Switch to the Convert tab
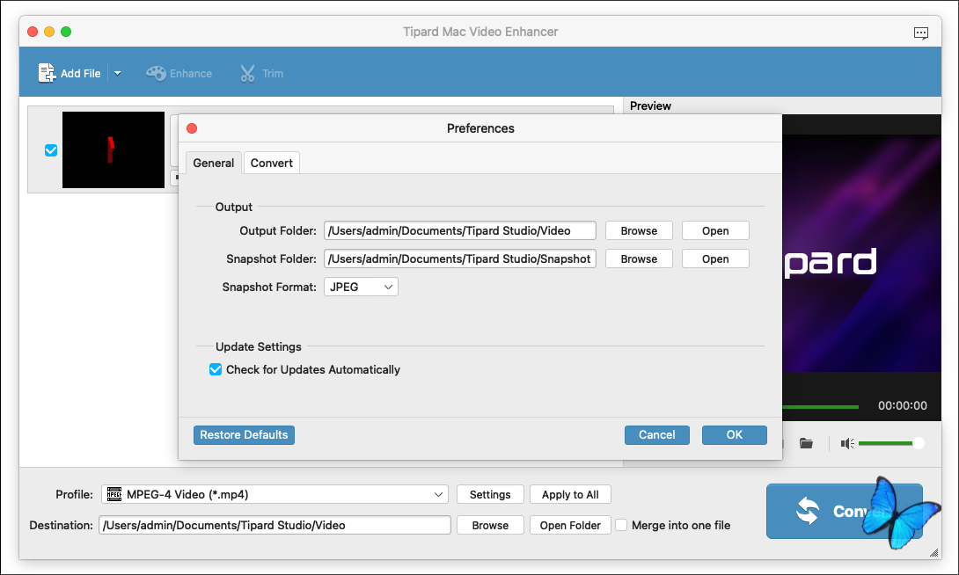959x575 pixels. [272, 163]
